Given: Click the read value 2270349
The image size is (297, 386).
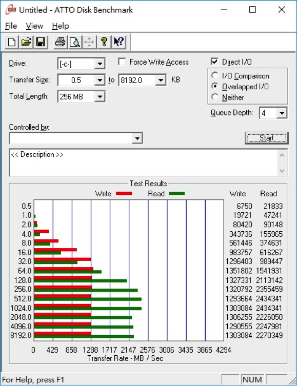Looking at the screenshot, I should coord(269,335).
